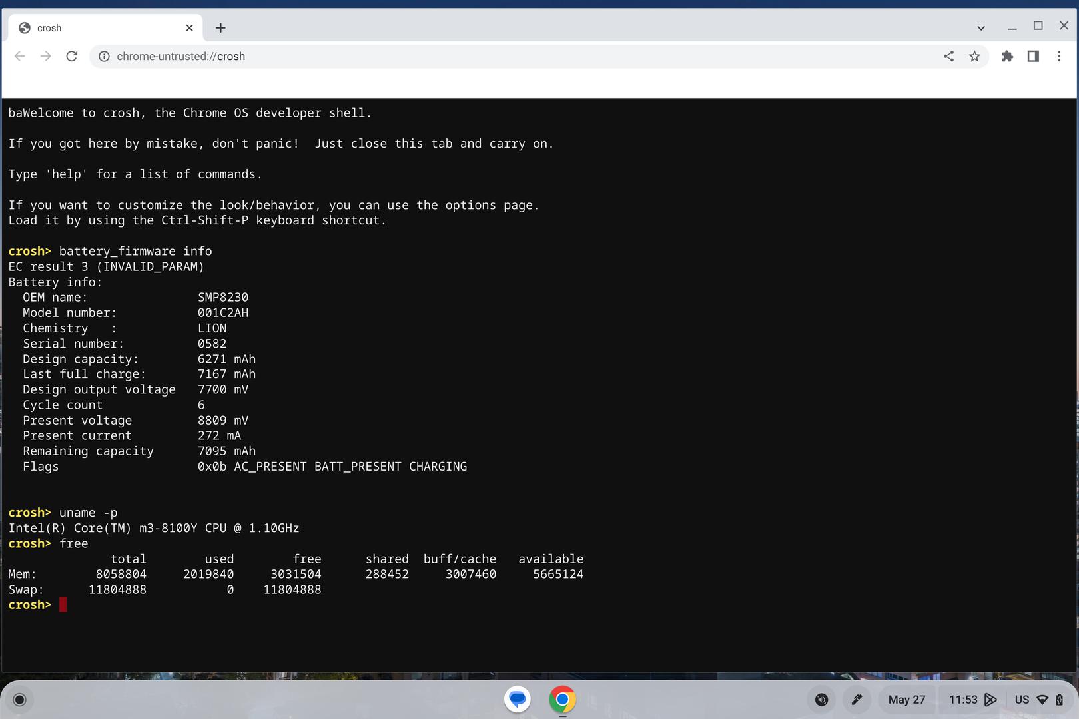Click the 'Intel(R) Core(TM) m3-8100Y' CPU line
The width and height of the screenshot is (1079, 719).
tap(154, 528)
